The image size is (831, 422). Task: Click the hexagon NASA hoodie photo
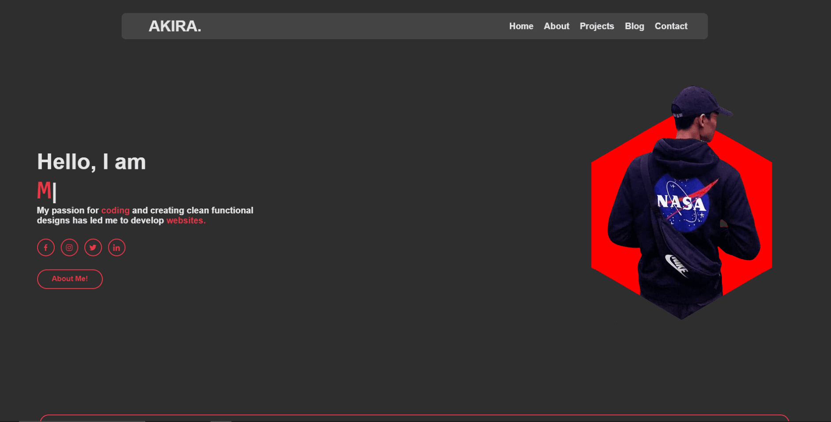pos(681,203)
